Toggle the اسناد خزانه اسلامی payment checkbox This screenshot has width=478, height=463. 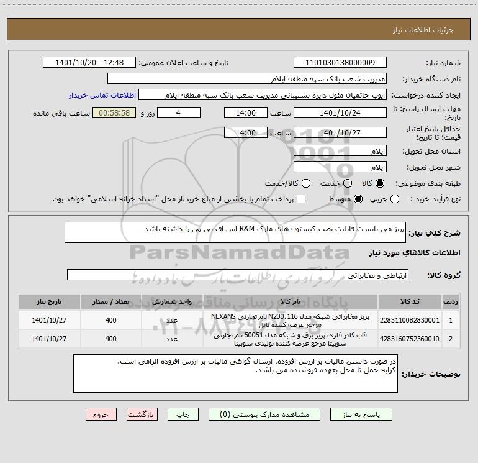coord(301,199)
